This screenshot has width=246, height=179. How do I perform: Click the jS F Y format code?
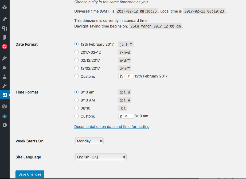pyautogui.click(x=126, y=44)
